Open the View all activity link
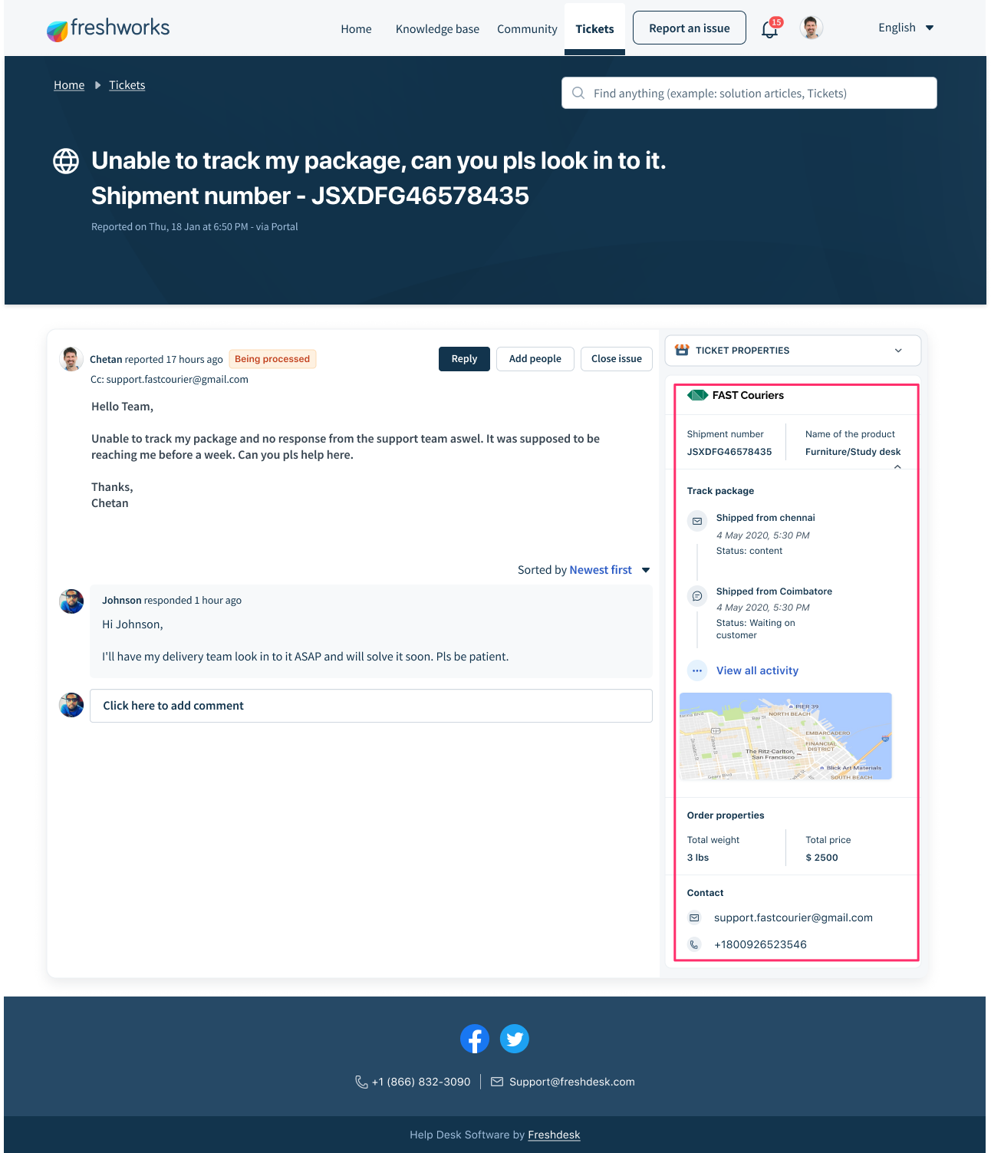 point(757,670)
